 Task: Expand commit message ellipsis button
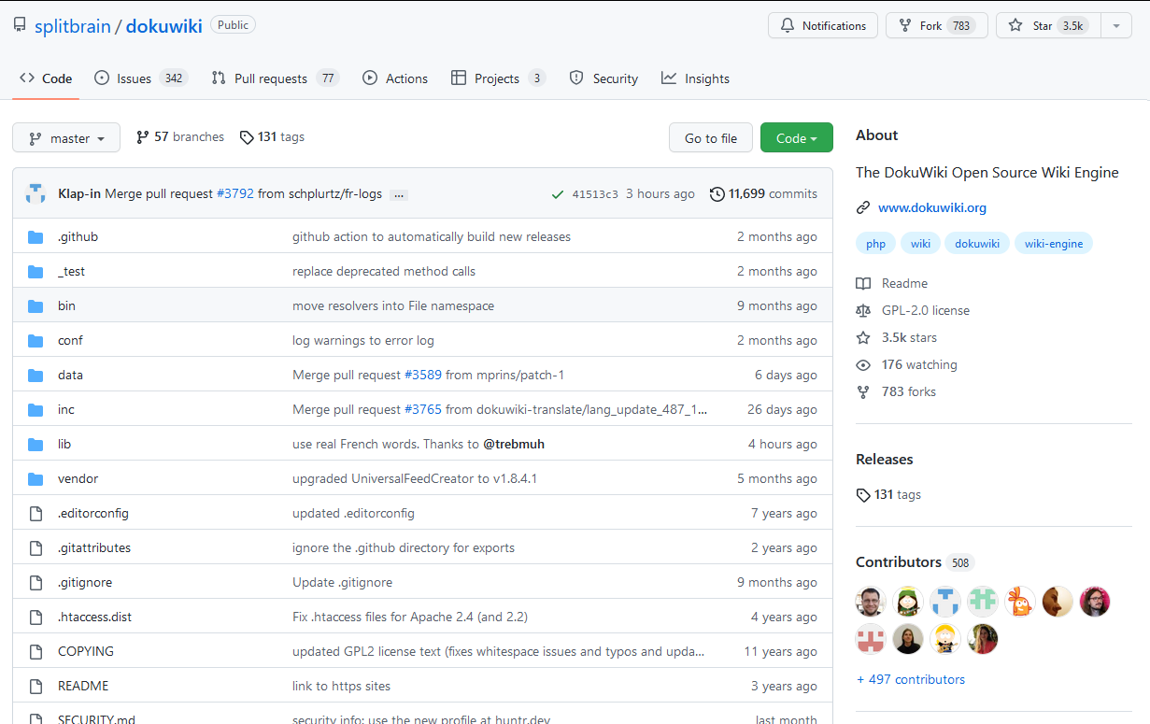pyautogui.click(x=399, y=194)
